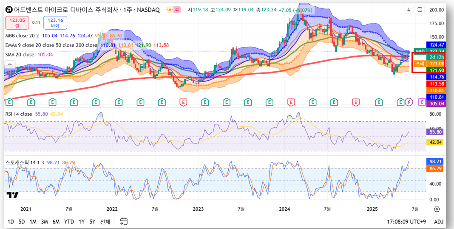Select the 3M time range
Viewport: 454px width, 229px height.
coord(44,222)
